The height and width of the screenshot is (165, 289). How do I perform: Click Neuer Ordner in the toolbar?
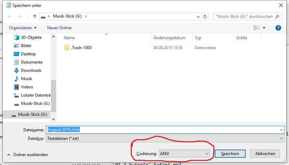pos(60,28)
